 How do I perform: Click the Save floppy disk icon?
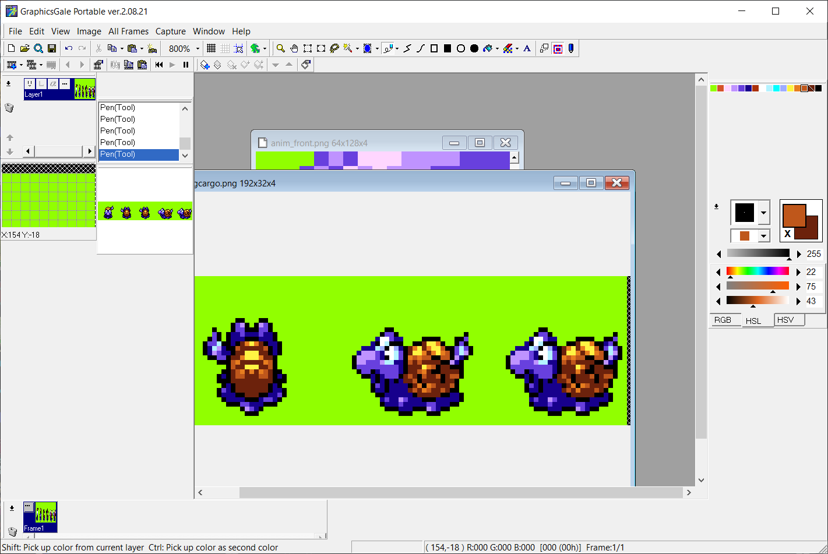52,48
